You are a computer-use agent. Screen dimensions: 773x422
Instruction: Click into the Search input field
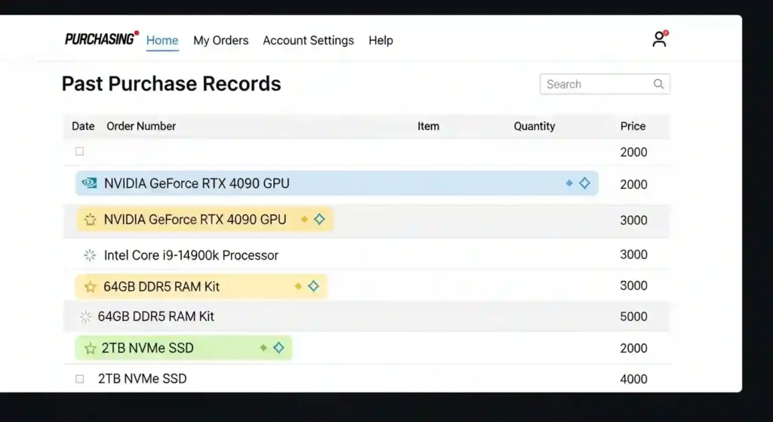605,84
